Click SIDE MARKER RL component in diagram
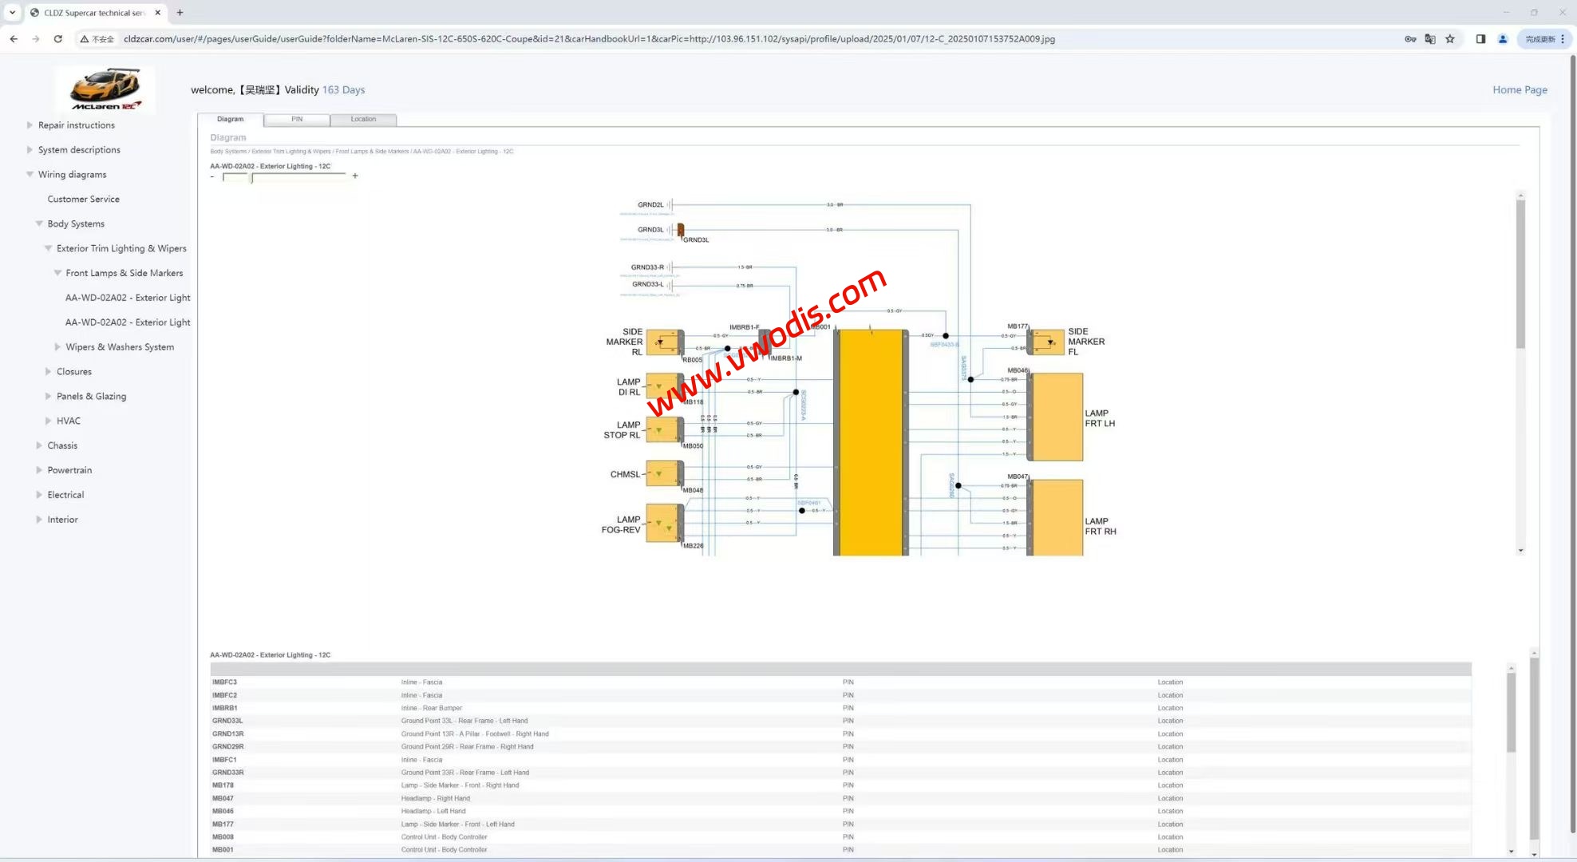 tap(664, 342)
